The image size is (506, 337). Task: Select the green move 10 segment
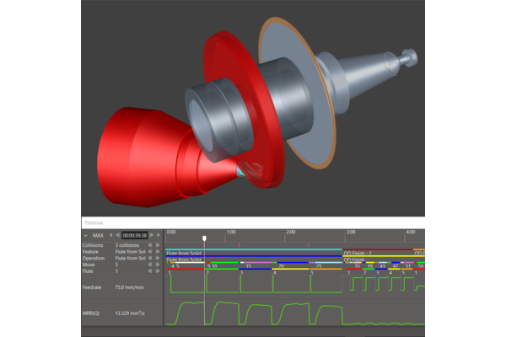224,263
